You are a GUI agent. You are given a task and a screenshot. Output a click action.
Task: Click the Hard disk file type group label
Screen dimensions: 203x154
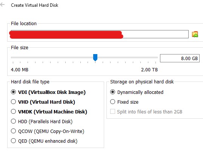30,82
